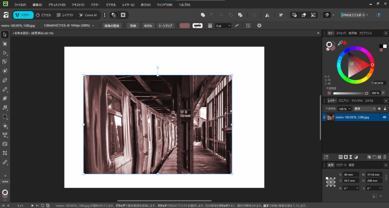Toggle the layer lock icon

[x=385, y=109]
